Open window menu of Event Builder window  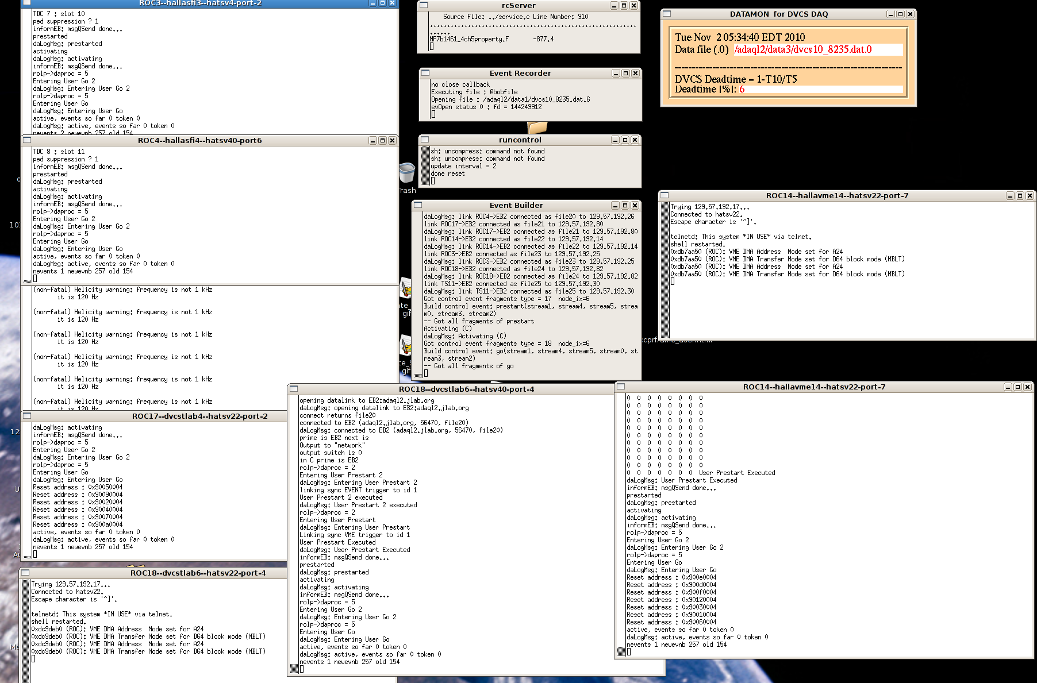pyautogui.click(x=418, y=205)
